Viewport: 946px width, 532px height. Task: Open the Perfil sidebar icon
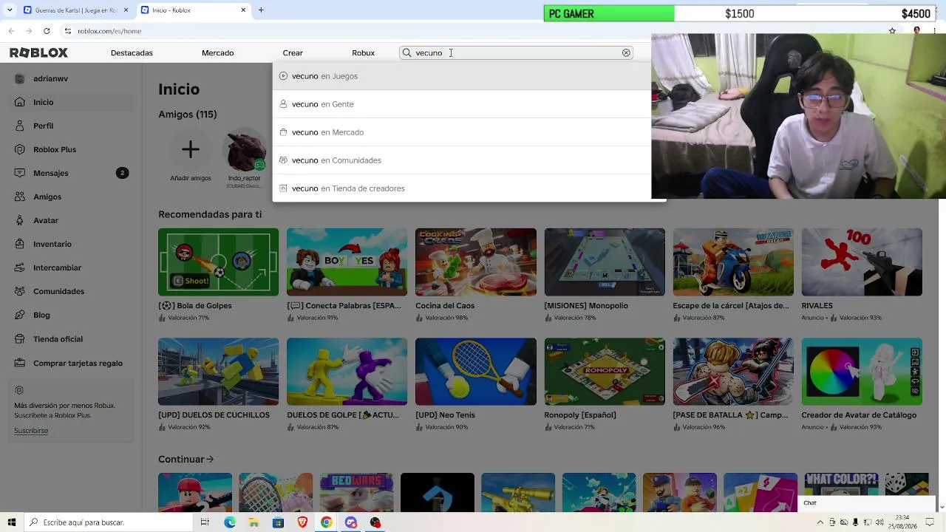click(x=20, y=126)
